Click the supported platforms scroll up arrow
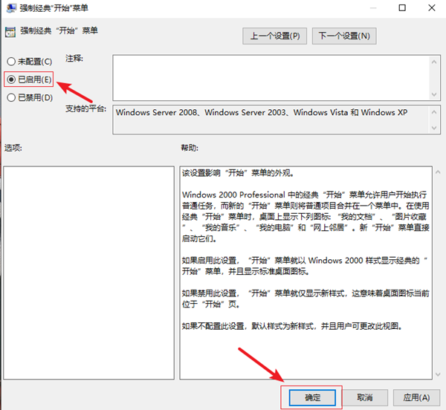 [x=434, y=112]
